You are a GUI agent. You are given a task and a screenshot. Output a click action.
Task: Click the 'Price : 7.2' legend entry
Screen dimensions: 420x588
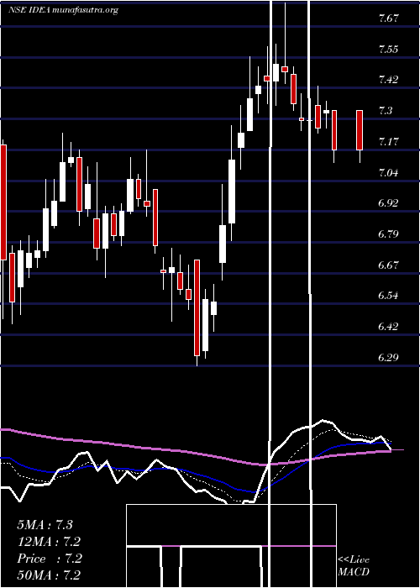(x=49, y=559)
